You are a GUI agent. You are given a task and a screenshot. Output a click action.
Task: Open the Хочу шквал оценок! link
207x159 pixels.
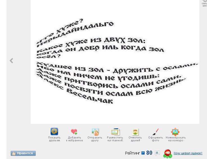[188, 153]
